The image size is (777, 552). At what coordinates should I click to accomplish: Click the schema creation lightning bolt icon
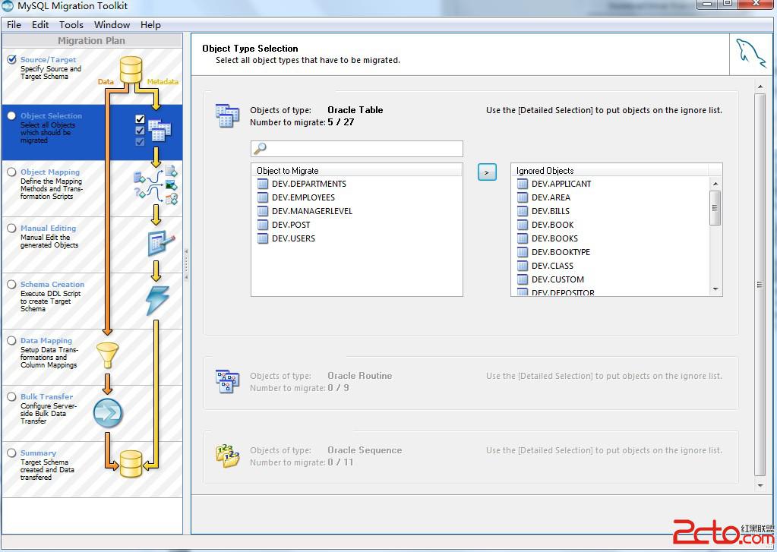coord(157,300)
